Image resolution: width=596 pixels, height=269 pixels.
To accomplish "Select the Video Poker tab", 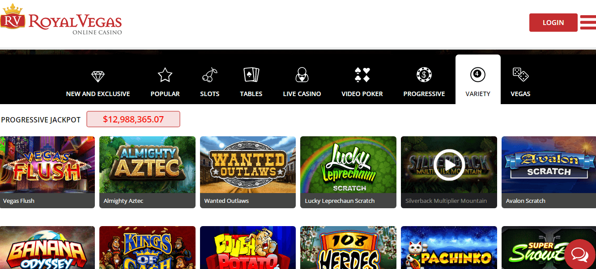I will tap(362, 94).
